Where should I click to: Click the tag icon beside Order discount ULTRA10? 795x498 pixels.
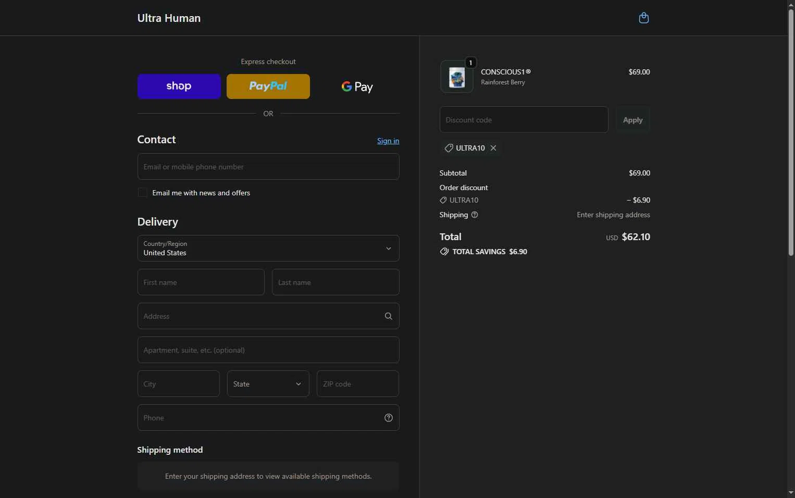pos(443,200)
